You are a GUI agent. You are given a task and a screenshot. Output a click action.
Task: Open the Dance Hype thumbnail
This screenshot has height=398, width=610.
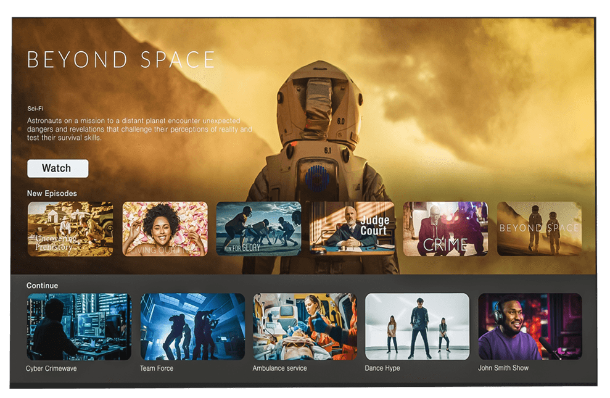[417, 326]
